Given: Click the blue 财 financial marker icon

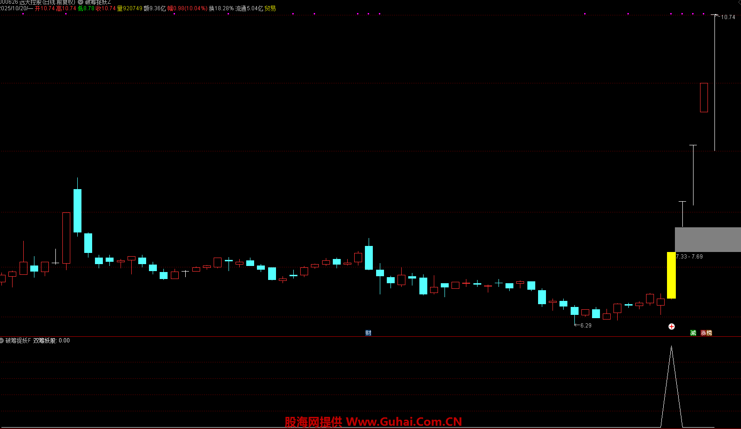Looking at the screenshot, I should coord(368,333).
